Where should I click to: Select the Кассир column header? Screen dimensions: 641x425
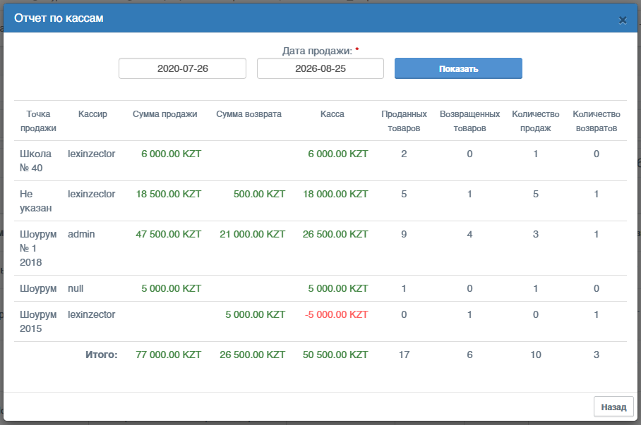(92, 114)
